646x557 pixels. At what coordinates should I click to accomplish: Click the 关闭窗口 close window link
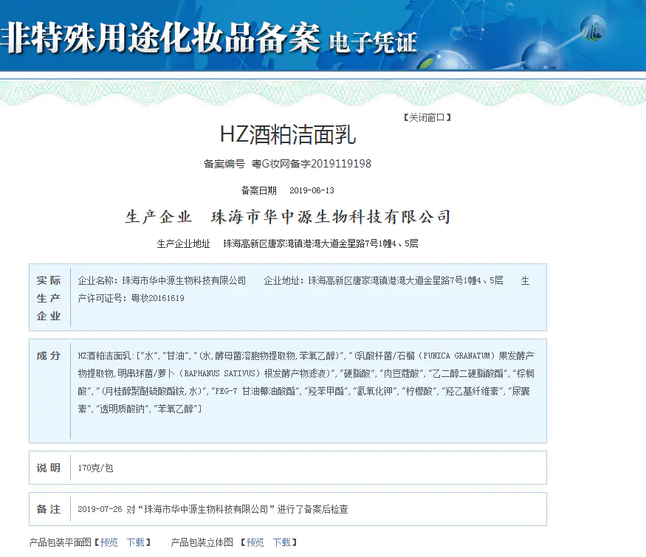pos(427,118)
